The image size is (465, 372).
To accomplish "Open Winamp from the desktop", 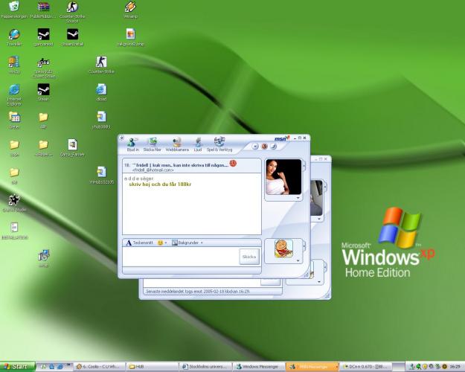I will coord(129,10).
